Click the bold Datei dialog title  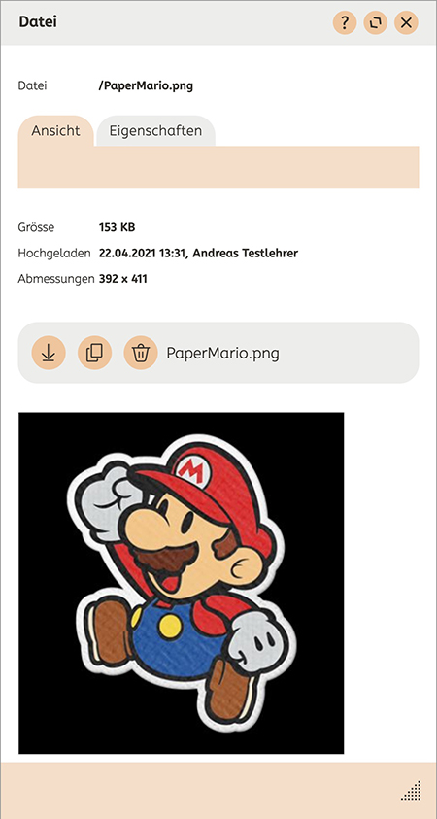click(x=38, y=22)
